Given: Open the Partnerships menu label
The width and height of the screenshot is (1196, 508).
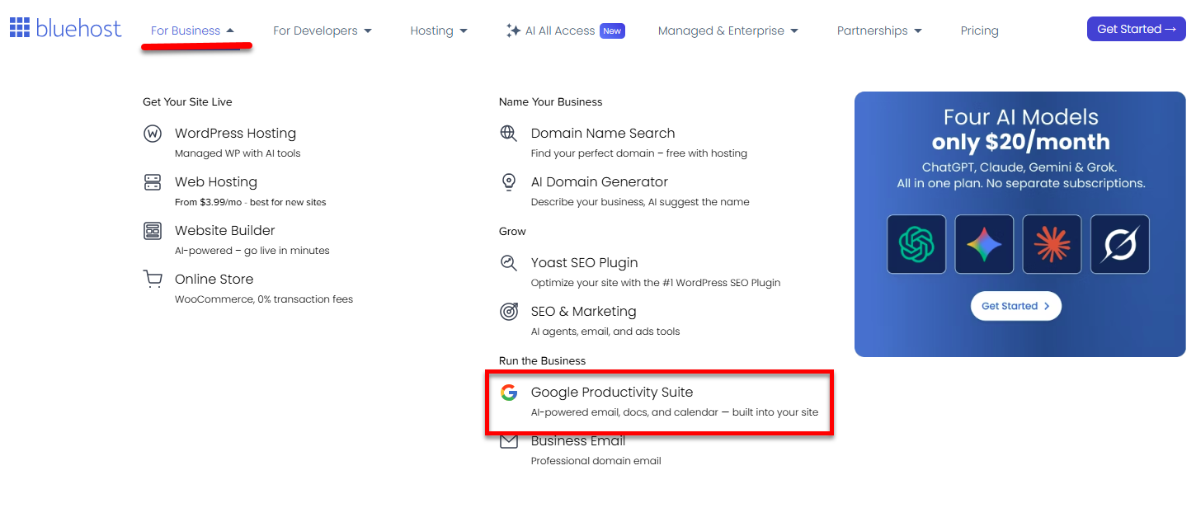Looking at the screenshot, I should [872, 31].
